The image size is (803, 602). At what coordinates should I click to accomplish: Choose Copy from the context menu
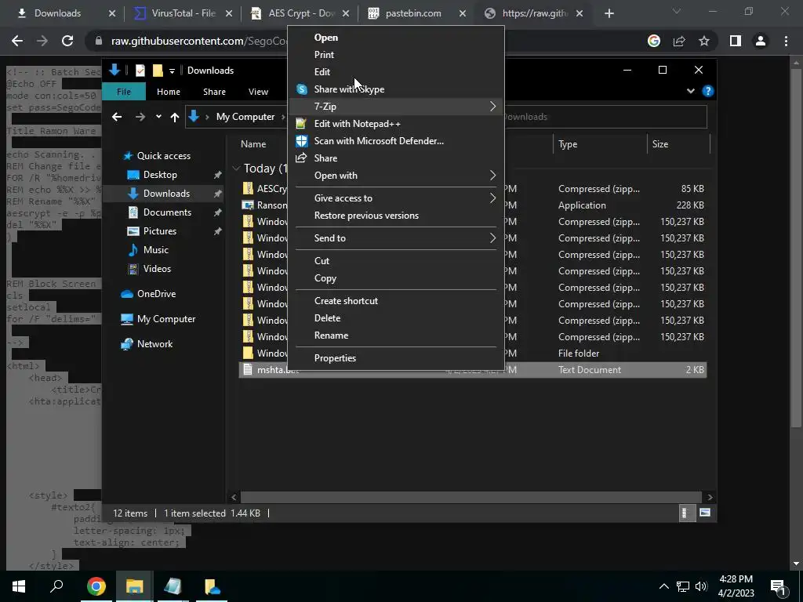325,278
